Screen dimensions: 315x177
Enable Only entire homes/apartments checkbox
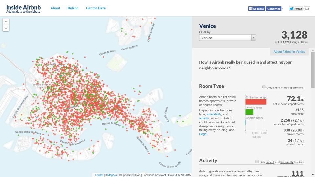point(264,87)
